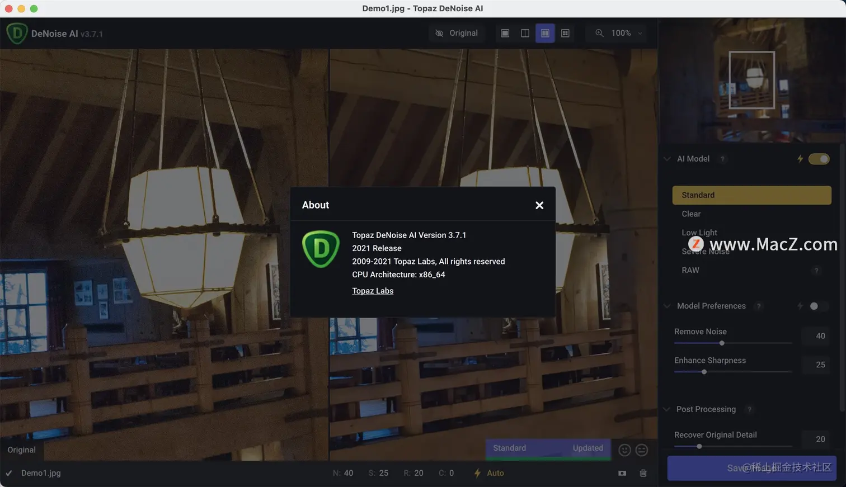
Task: Collapse the Model Preferences section
Action: point(667,306)
